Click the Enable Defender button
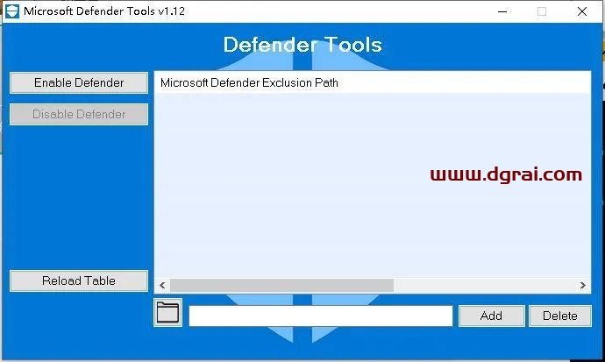This screenshot has height=362, width=605. click(x=79, y=82)
